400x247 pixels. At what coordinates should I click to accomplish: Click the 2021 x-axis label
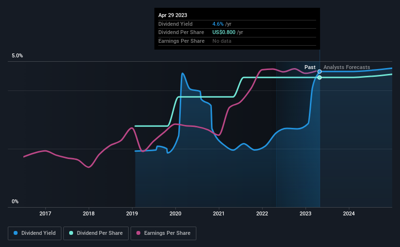coord(219,213)
